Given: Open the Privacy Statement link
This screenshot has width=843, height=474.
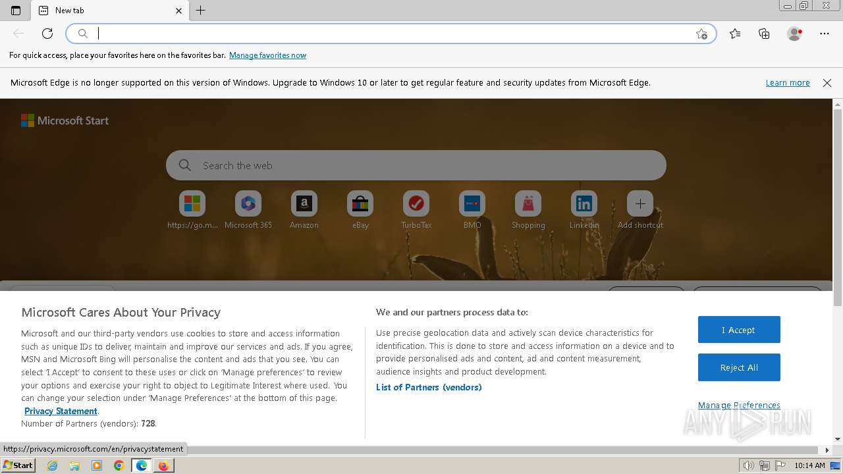Looking at the screenshot, I should tap(61, 411).
